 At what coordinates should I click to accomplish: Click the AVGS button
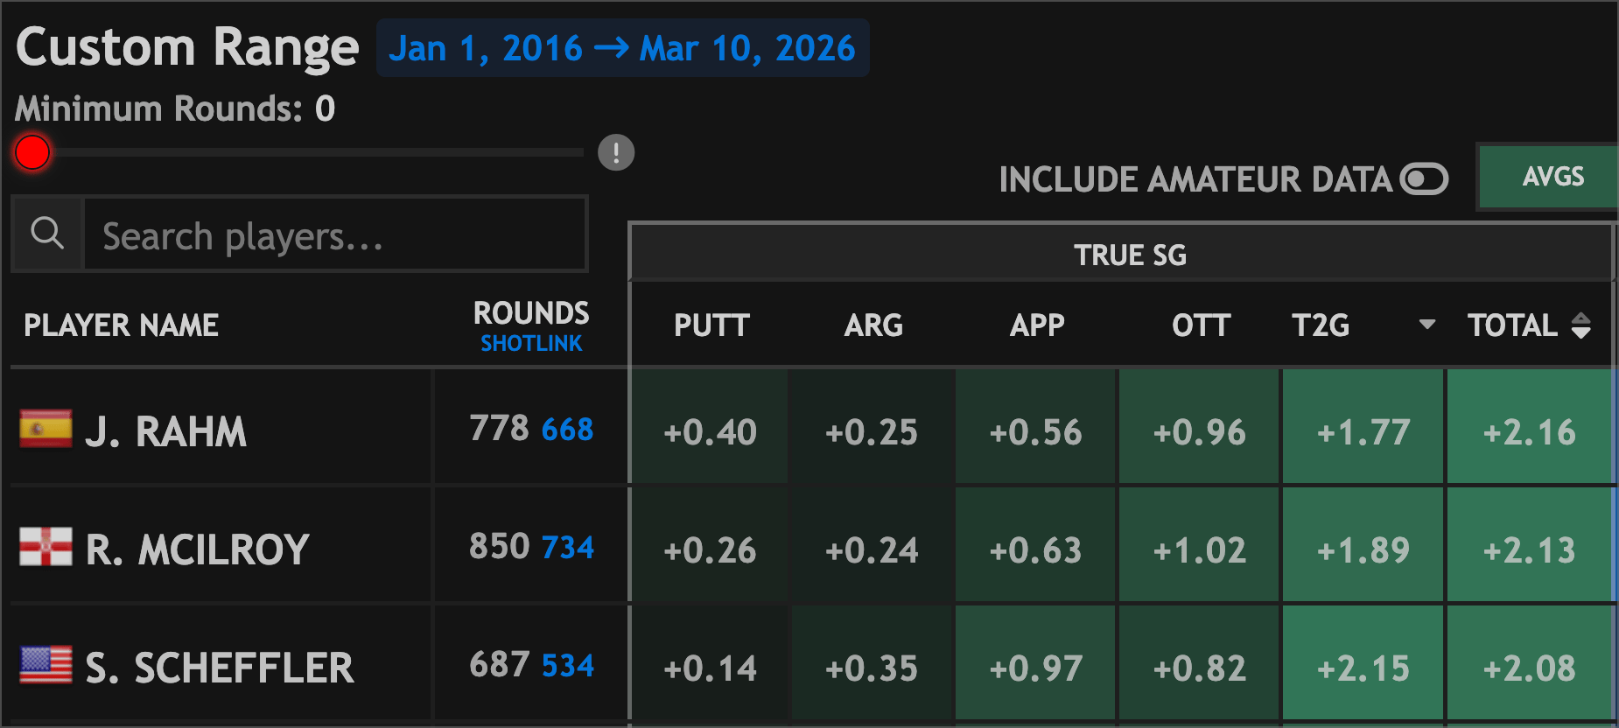coord(1552,177)
